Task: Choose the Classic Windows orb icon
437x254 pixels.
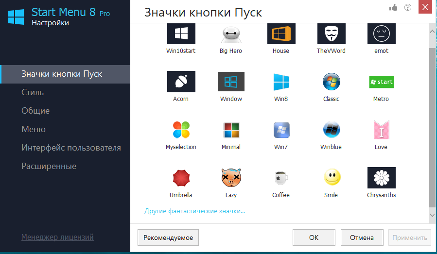Action: pyautogui.click(x=332, y=82)
